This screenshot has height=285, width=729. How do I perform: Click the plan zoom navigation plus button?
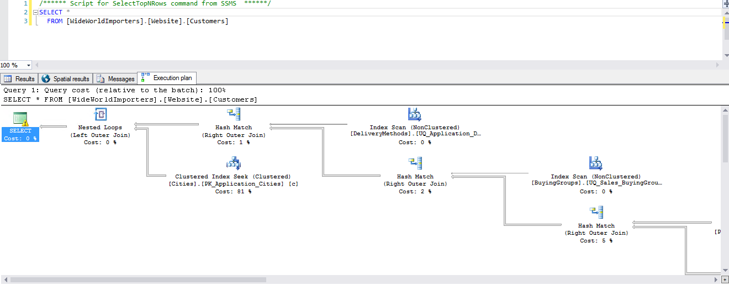[x=725, y=280]
